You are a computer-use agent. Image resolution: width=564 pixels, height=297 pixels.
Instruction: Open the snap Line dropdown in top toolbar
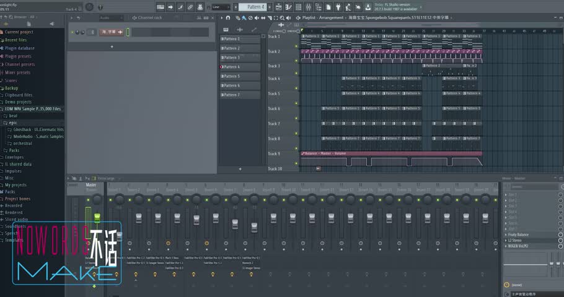(x=219, y=7)
